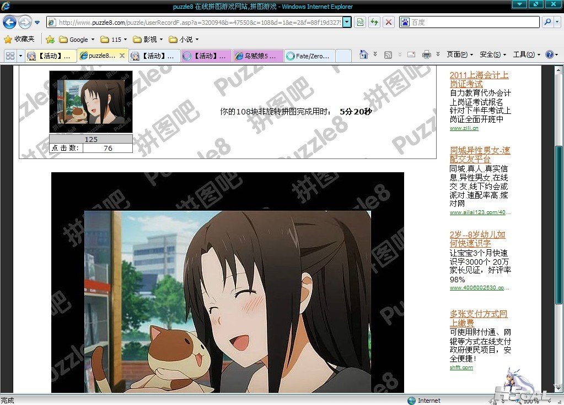Open the 页面(P) menu
564x405 pixels.
point(460,54)
